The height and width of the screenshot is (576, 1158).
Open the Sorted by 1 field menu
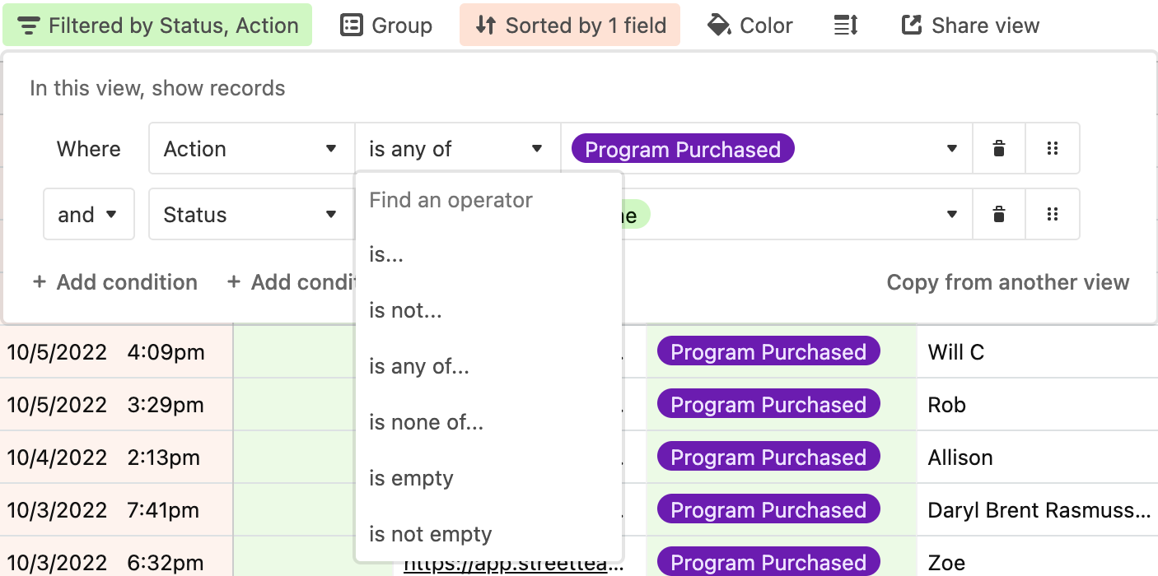pos(570,26)
